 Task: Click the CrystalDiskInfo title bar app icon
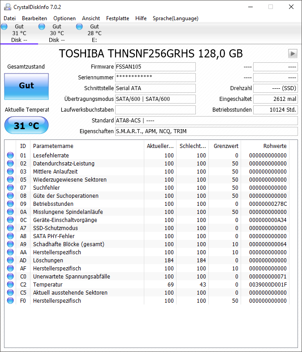8,7
